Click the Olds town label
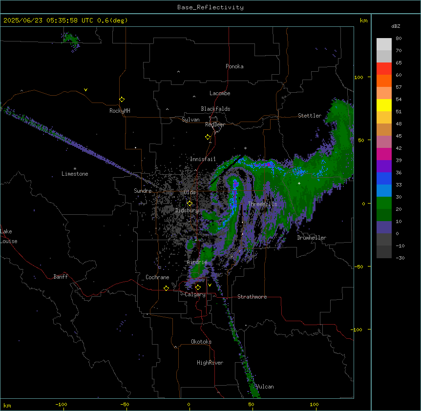This screenshot has width=421, height=411. pyautogui.click(x=189, y=192)
